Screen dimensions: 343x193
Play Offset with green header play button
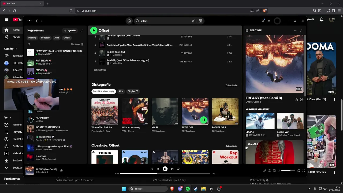tap(94, 30)
